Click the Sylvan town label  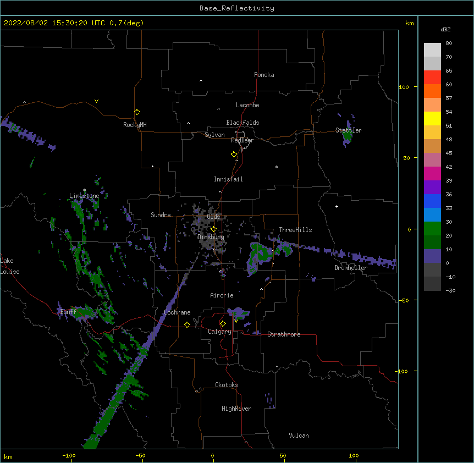click(214, 135)
